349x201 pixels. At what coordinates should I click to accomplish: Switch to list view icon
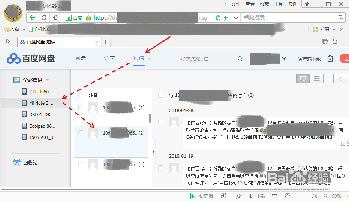pos(316,79)
